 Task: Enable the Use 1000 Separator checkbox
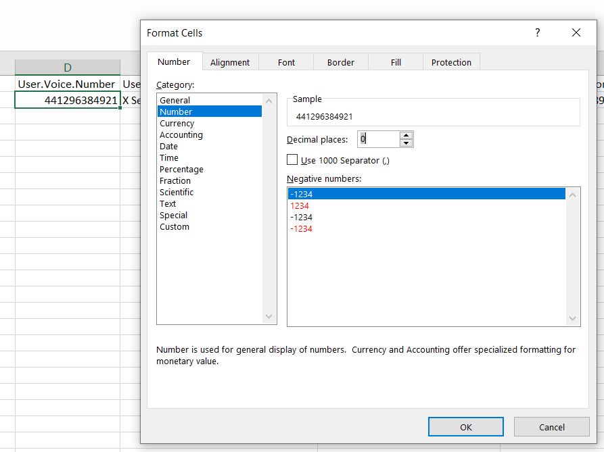pos(292,160)
